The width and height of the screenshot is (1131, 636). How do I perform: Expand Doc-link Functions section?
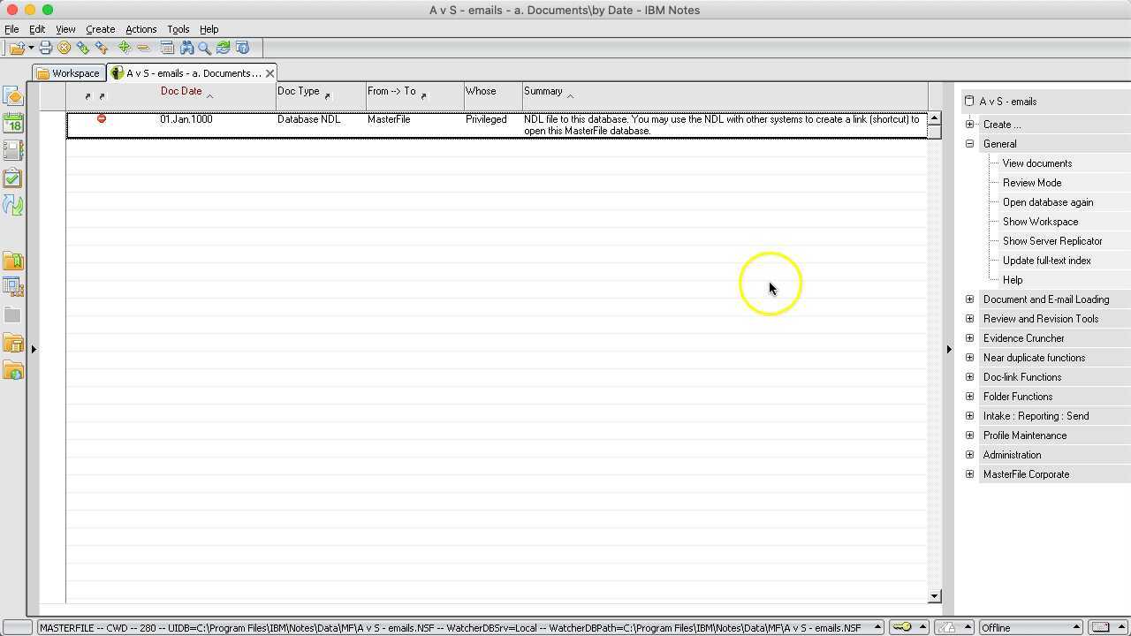click(969, 377)
